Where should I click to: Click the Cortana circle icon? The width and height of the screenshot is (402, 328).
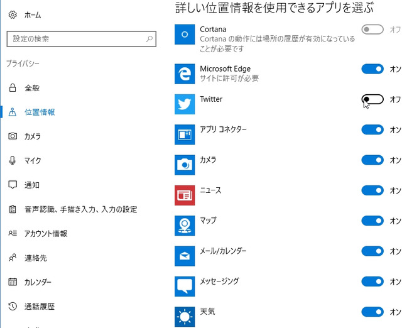[x=185, y=35]
